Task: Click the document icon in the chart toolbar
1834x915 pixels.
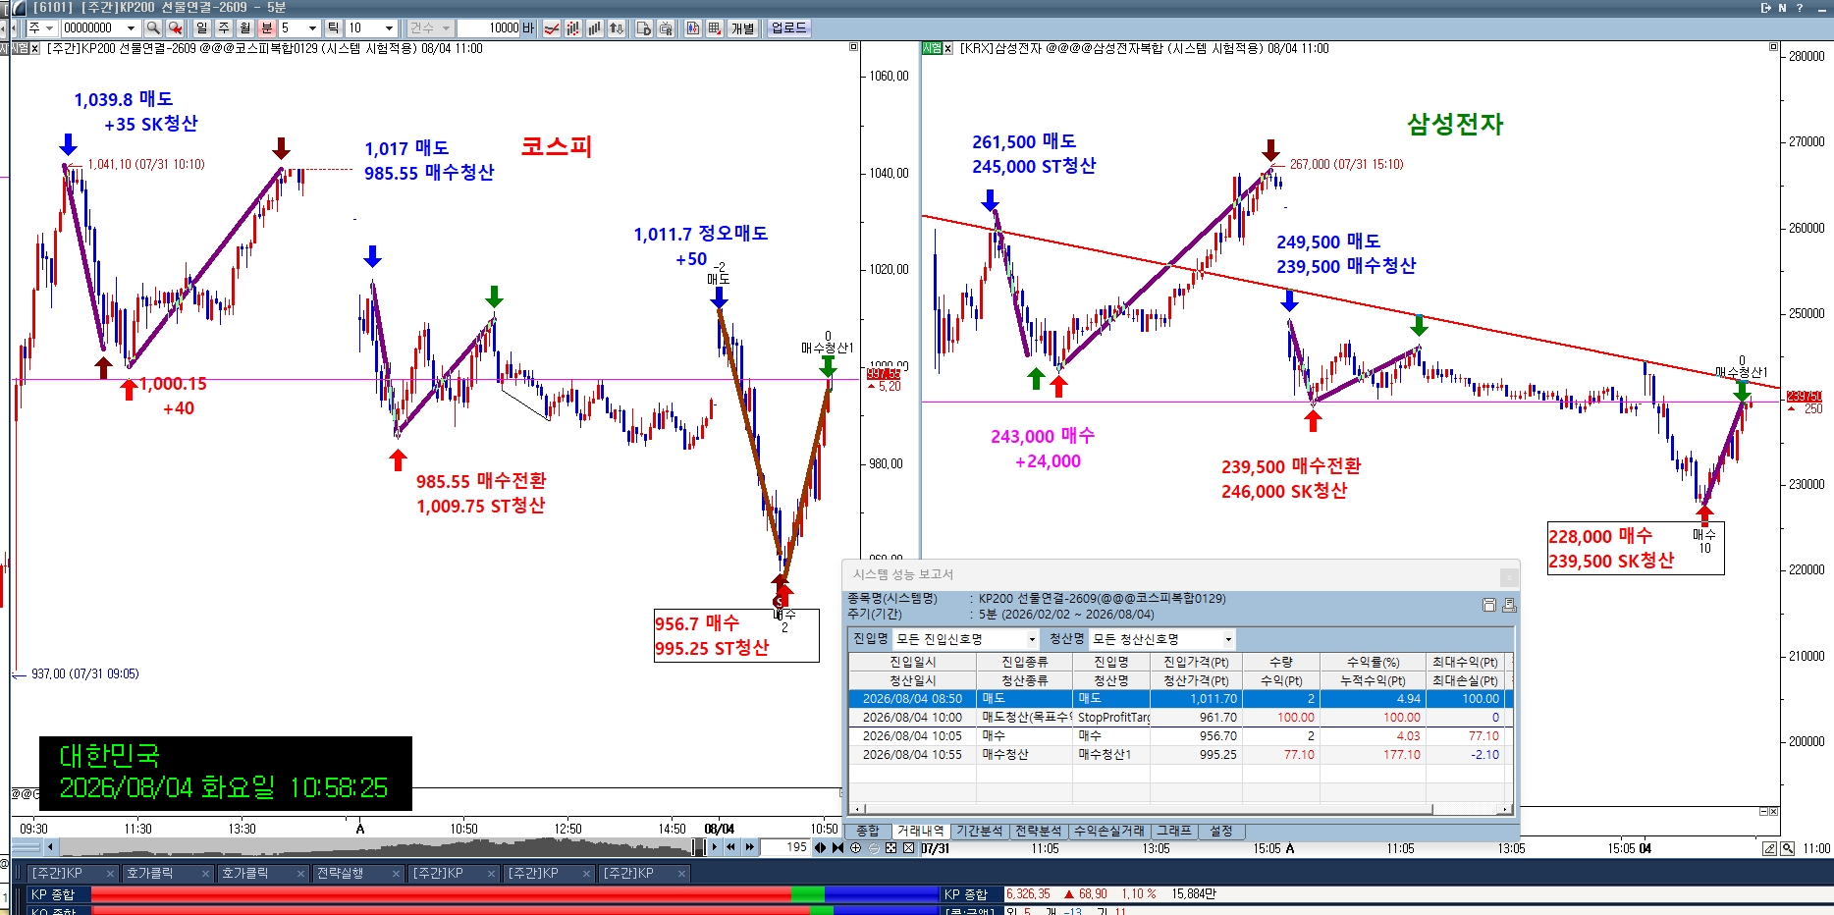Action: click(644, 28)
